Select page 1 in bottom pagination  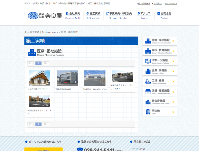(x=38, y=124)
